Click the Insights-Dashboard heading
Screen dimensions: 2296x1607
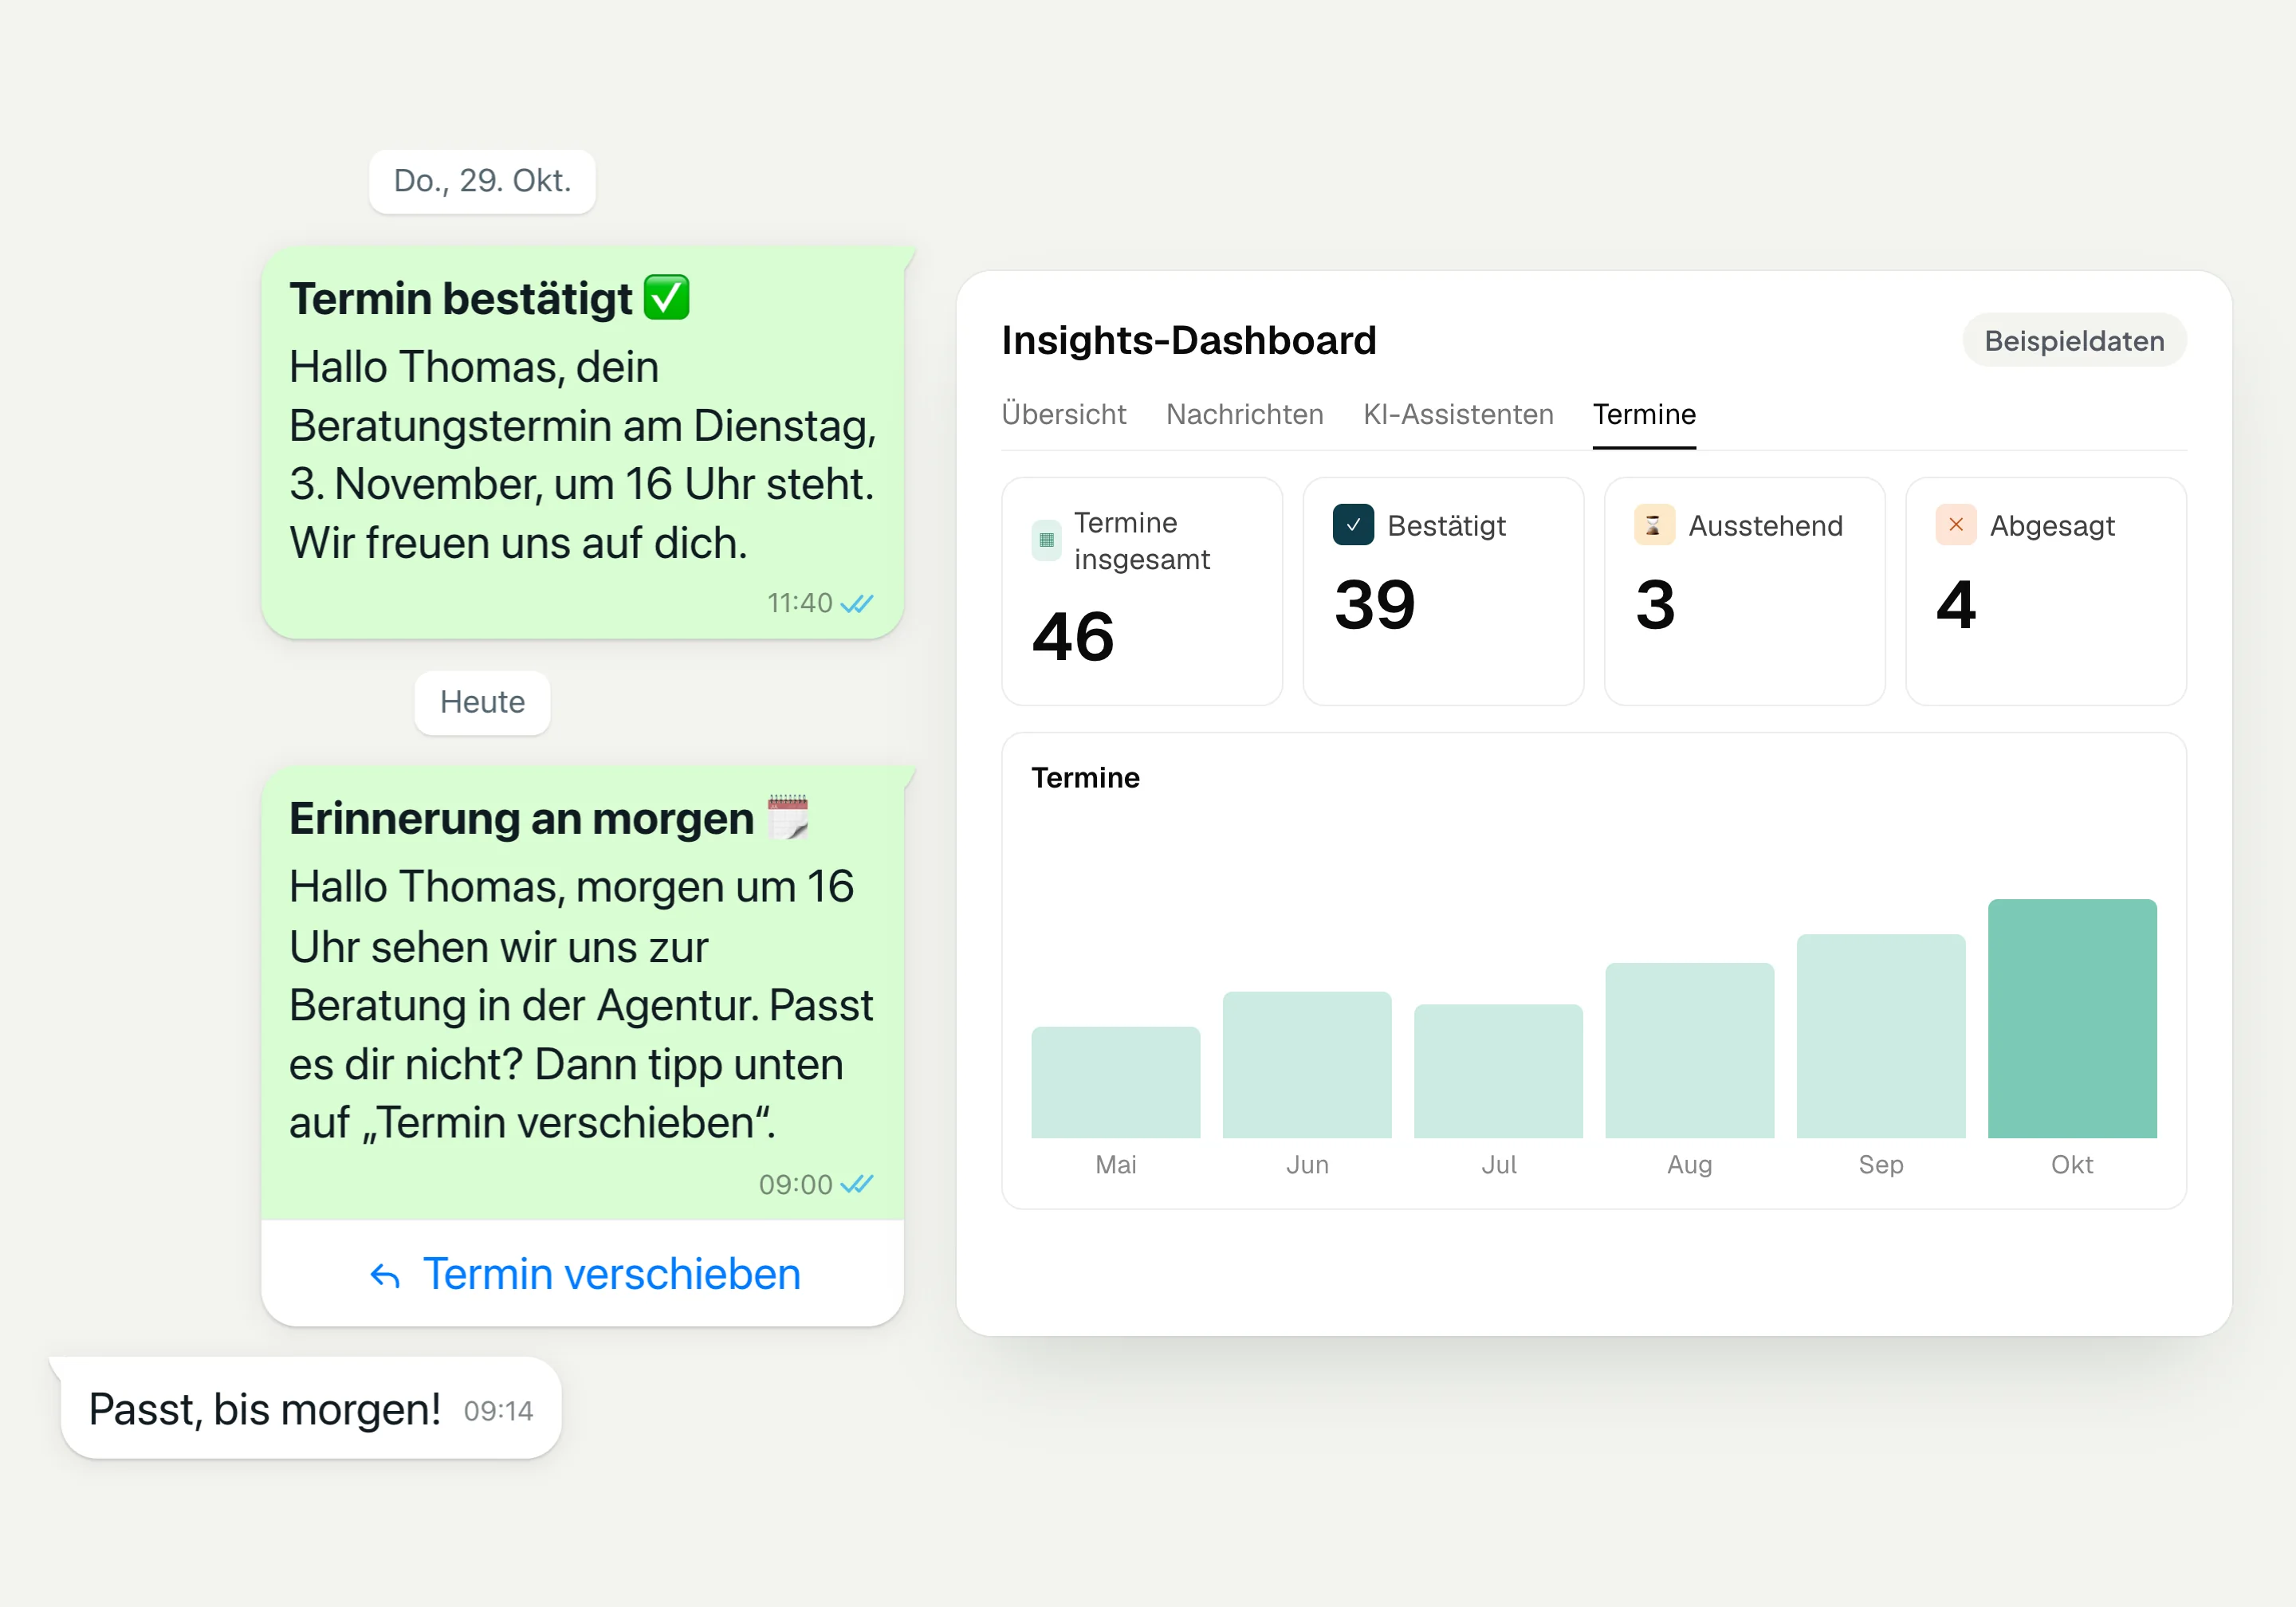click(x=1188, y=340)
